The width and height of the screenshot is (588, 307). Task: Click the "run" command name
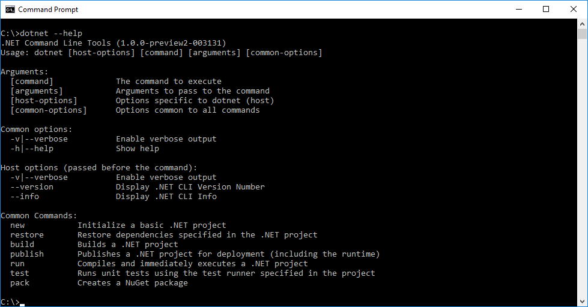tap(17, 264)
